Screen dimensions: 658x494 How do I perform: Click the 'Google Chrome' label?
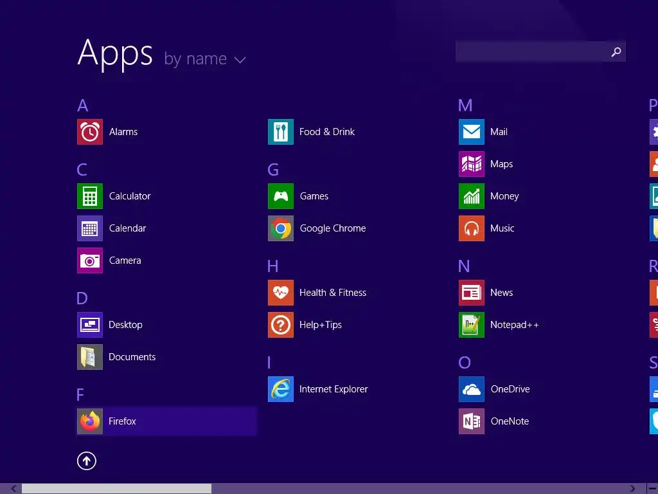click(x=333, y=228)
